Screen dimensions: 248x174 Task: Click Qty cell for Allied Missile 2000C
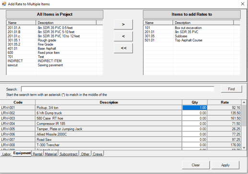[x=195, y=134]
